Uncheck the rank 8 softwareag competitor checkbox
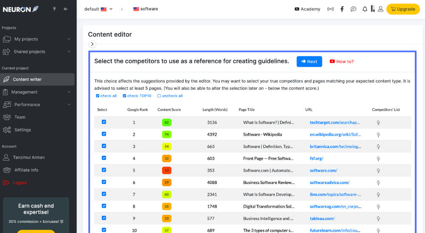Viewport: 425px width, 233px height. [104, 206]
